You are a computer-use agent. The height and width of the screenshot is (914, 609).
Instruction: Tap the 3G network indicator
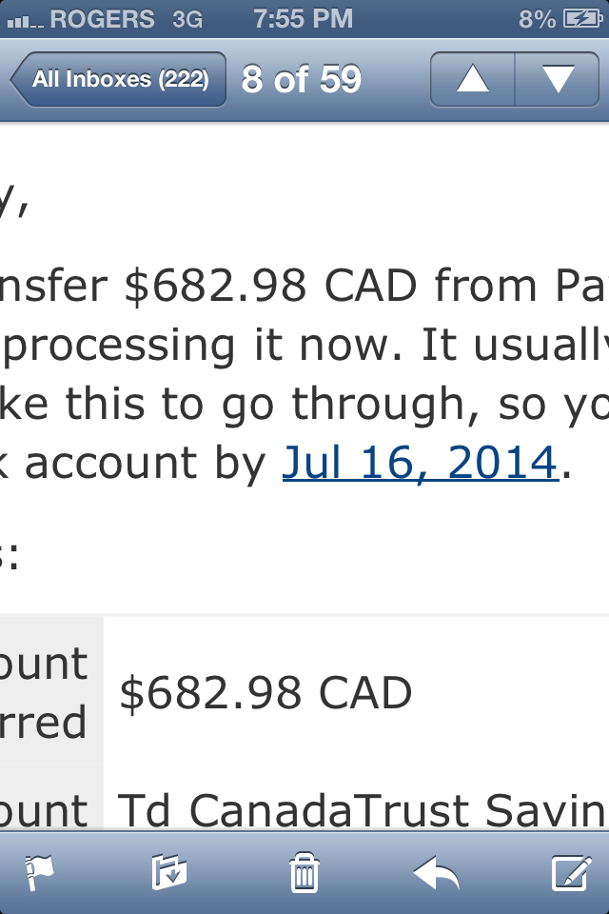(187, 20)
